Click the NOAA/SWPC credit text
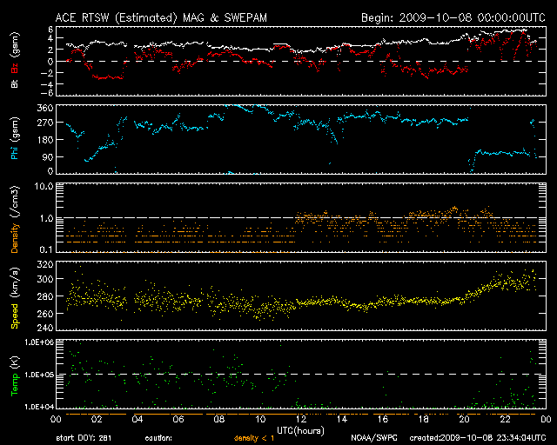557x445 pixels. (372, 437)
